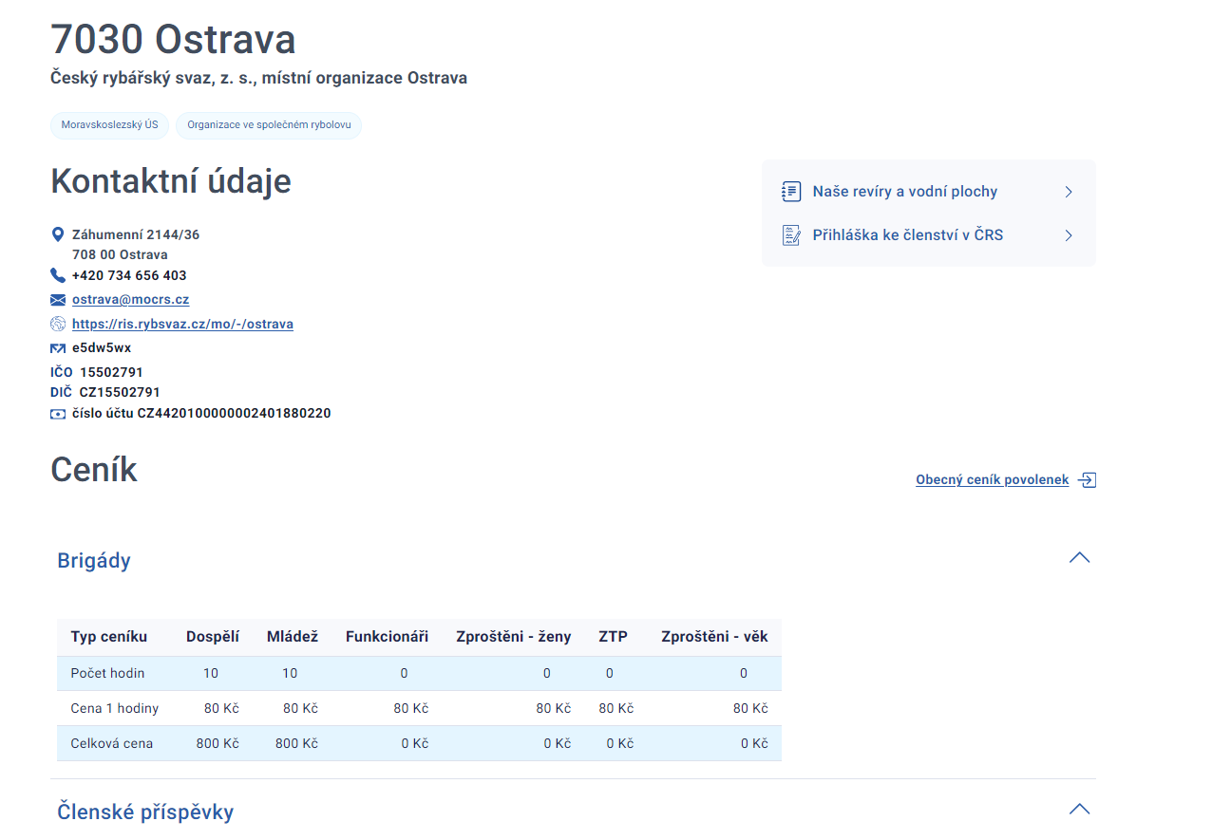Image resolution: width=1212 pixels, height=840 pixels.
Task: Click the 80 Kč price under ZTP
Action: [615, 709]
